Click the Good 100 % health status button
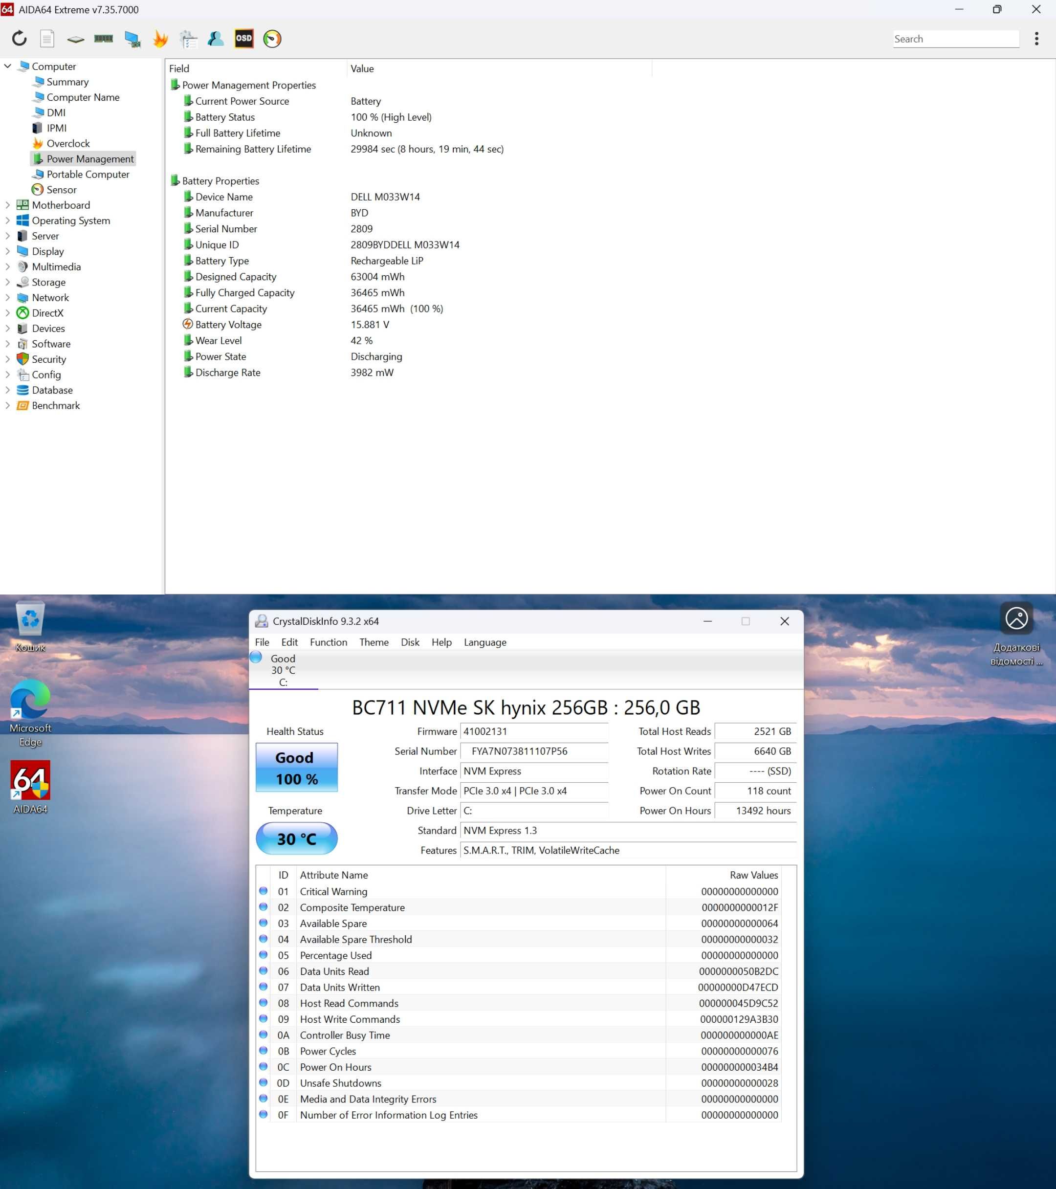 pos(297,767)
